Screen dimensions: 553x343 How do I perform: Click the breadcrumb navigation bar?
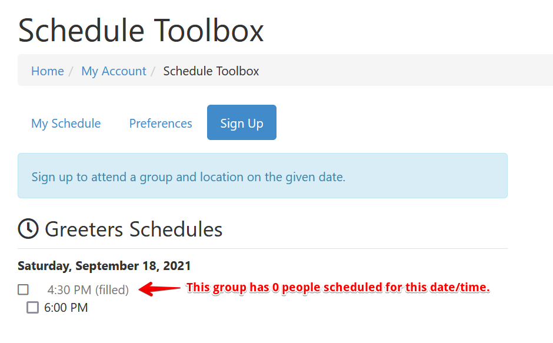[276, 71]
